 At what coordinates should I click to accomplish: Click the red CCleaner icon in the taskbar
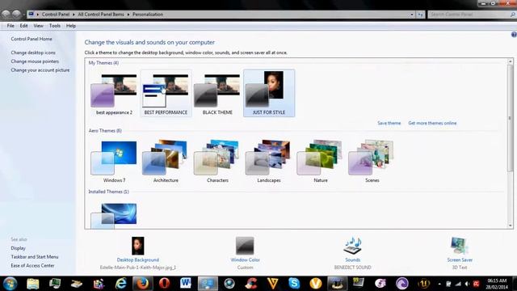(251, 284)
